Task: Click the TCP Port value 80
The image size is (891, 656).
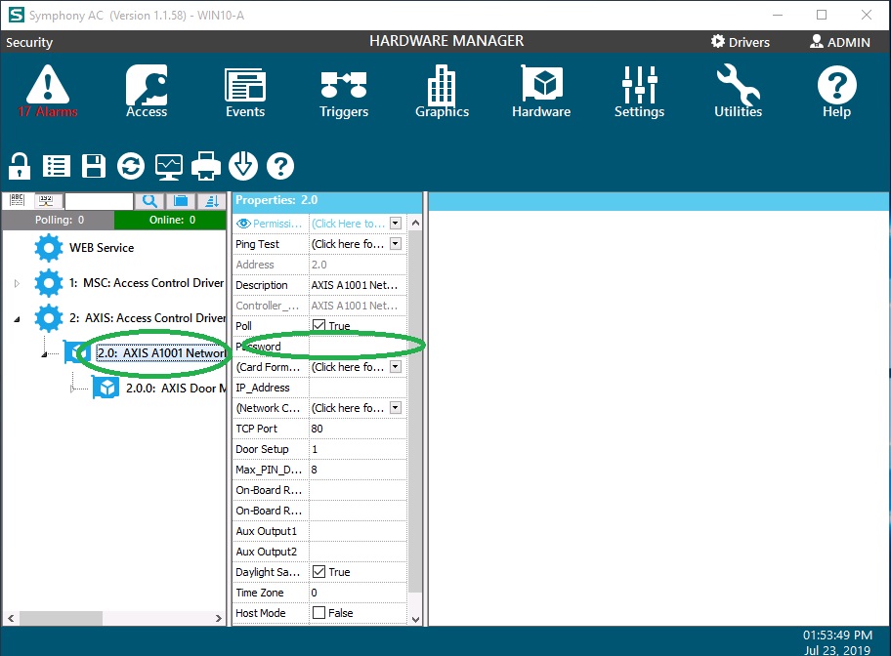Action: pos(358,429)
